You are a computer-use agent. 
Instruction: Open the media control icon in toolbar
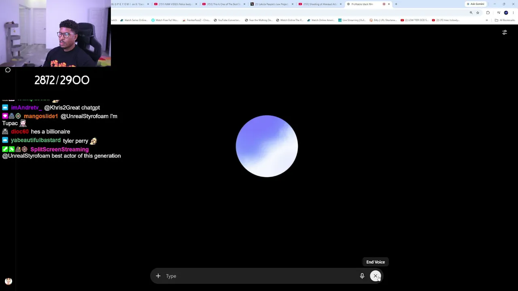499,13
